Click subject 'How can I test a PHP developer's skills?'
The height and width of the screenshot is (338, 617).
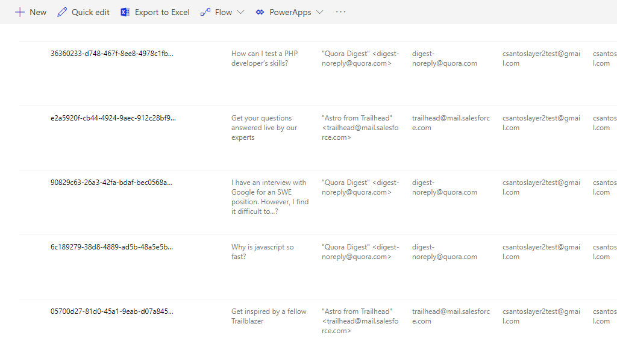[265, 58]
